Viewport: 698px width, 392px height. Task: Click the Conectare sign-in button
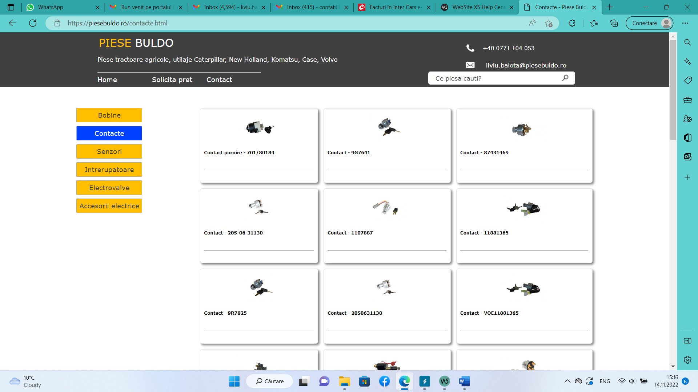coord(649,23)
